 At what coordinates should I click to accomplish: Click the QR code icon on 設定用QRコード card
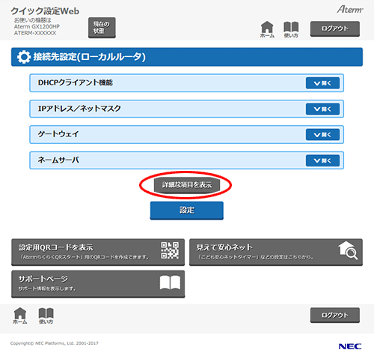click(170, 250)
